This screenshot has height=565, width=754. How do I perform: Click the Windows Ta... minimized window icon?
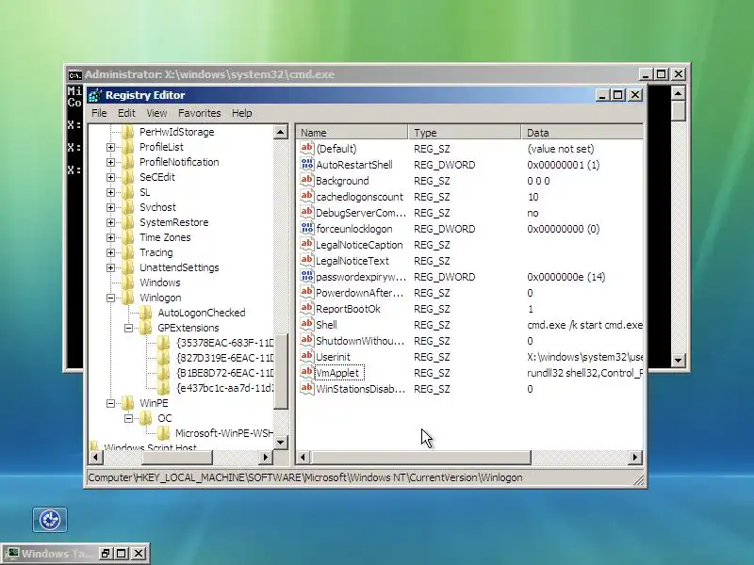pos(11,553)
